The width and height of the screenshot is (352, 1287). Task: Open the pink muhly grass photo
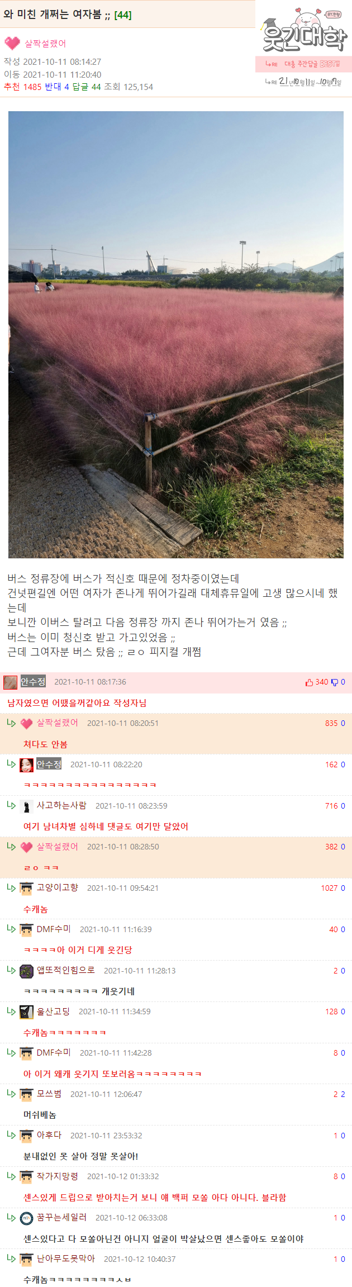[x=175, y=334]
